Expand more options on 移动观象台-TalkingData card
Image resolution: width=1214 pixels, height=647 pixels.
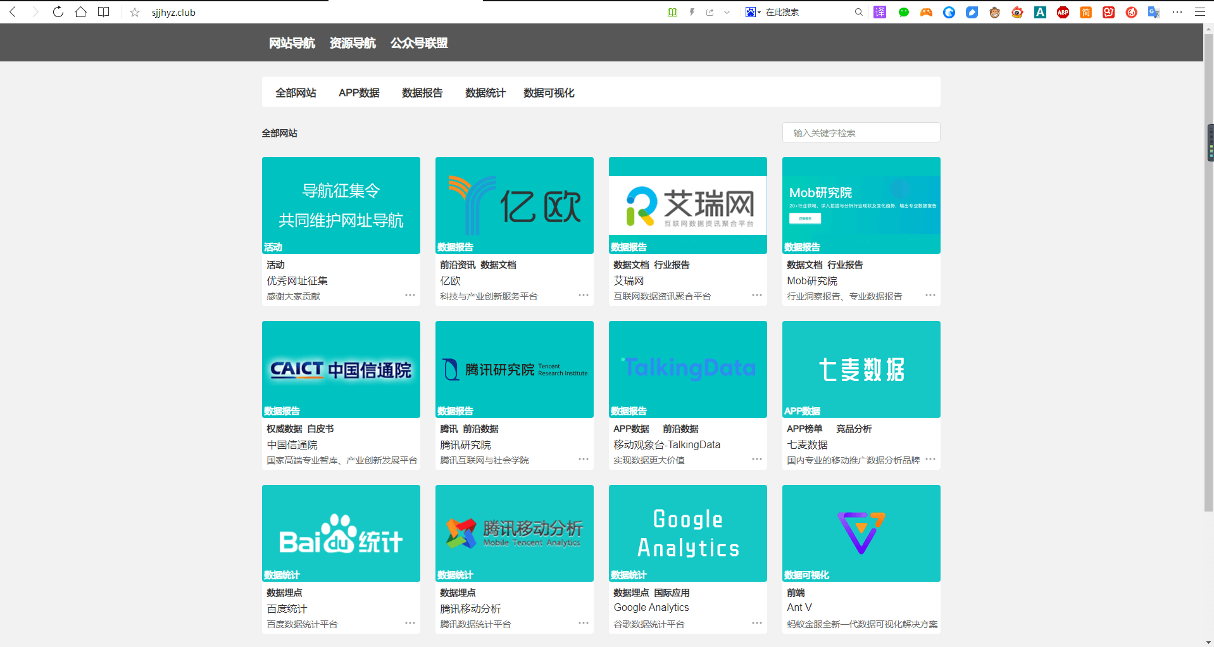pyautogui.click(x=757, y=459)
